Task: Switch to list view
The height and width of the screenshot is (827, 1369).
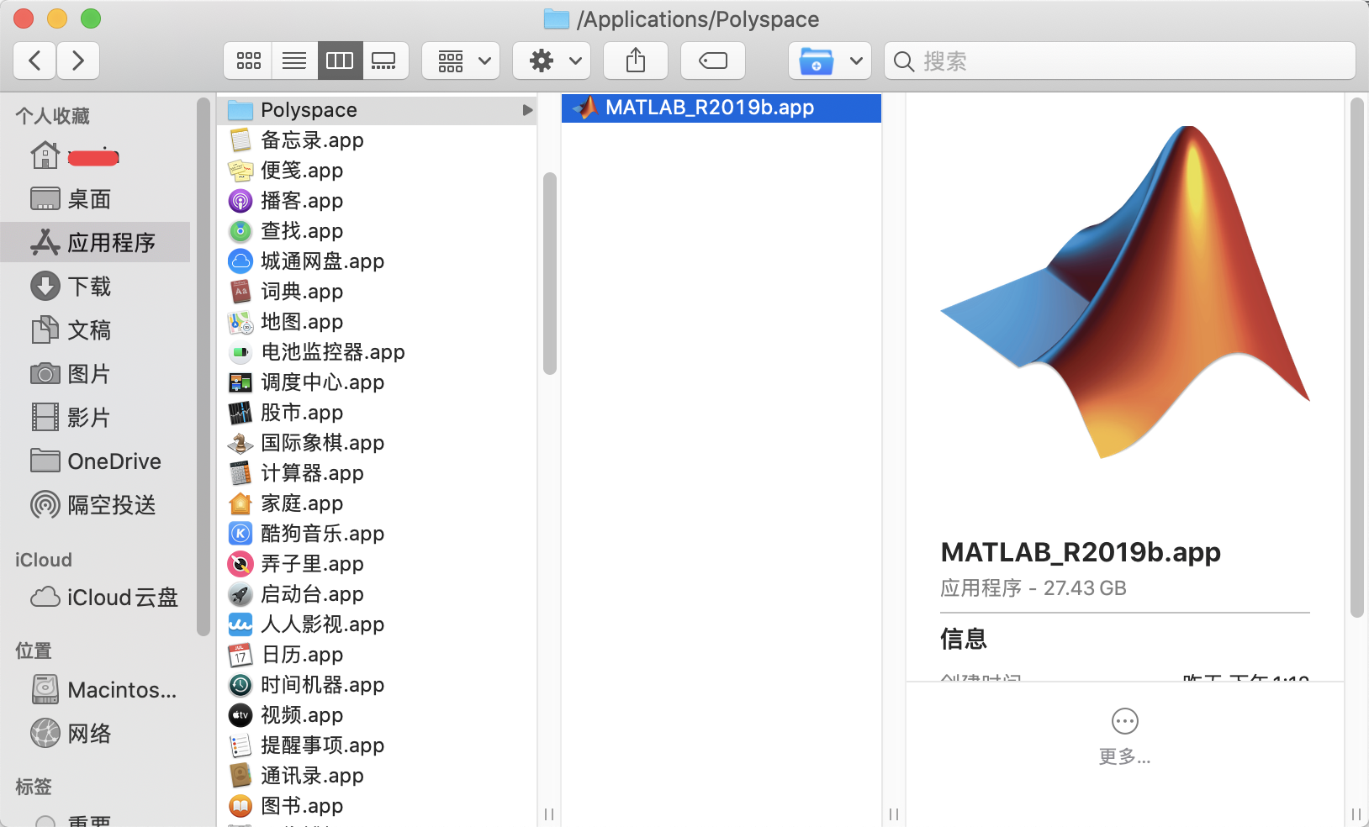Action: coord(294,61)
